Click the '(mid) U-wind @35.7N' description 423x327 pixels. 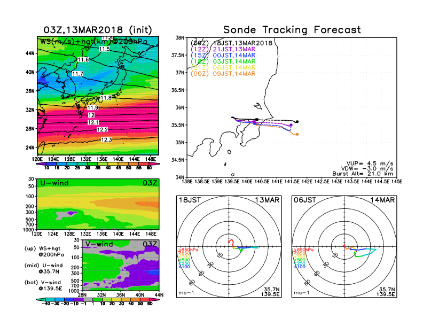(x=43, y=268)
